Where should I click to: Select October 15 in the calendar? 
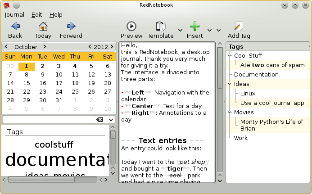click(27, 83)
